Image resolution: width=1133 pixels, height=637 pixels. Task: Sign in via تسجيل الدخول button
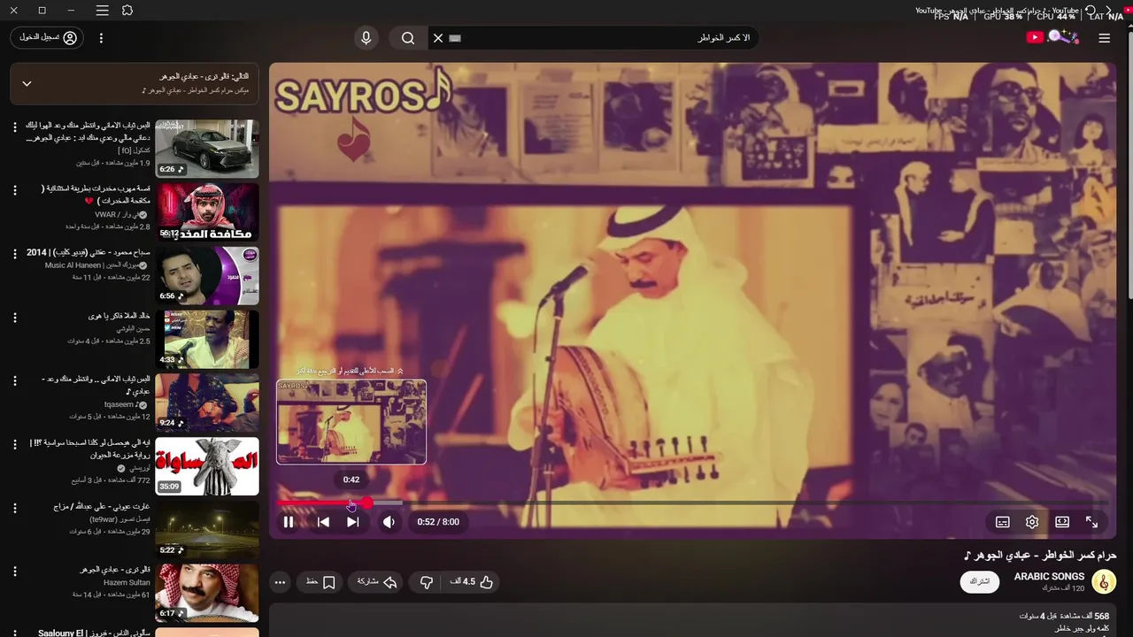pos(49,37)
